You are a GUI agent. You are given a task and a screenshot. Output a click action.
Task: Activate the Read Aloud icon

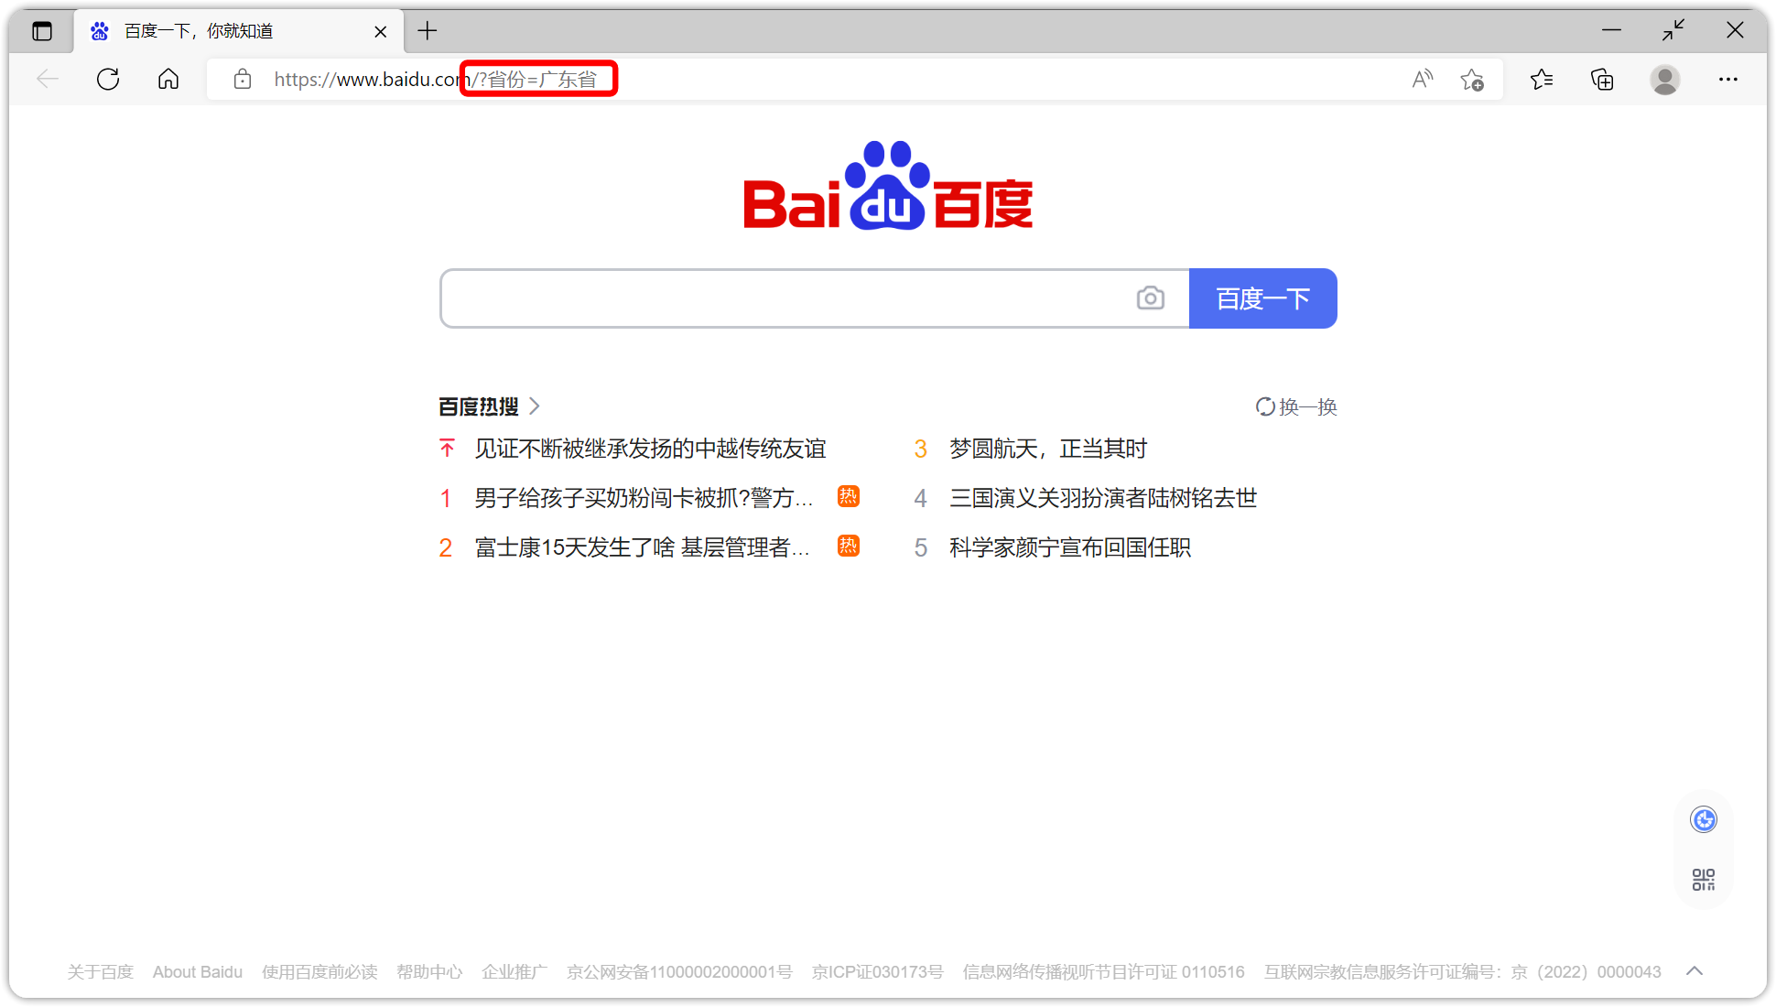click(1422, 80)
